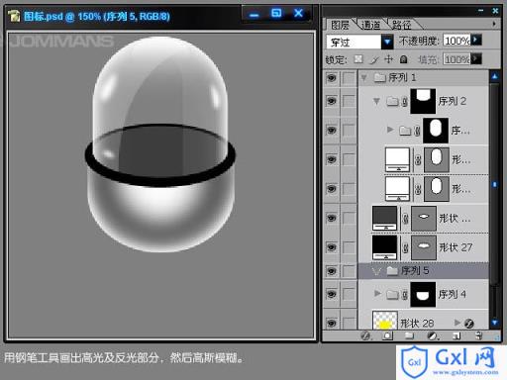Image resolution: width=507 pixels, height=380 pixels.
Task: Expand the 序列 4 group
Action: (377, 293)
